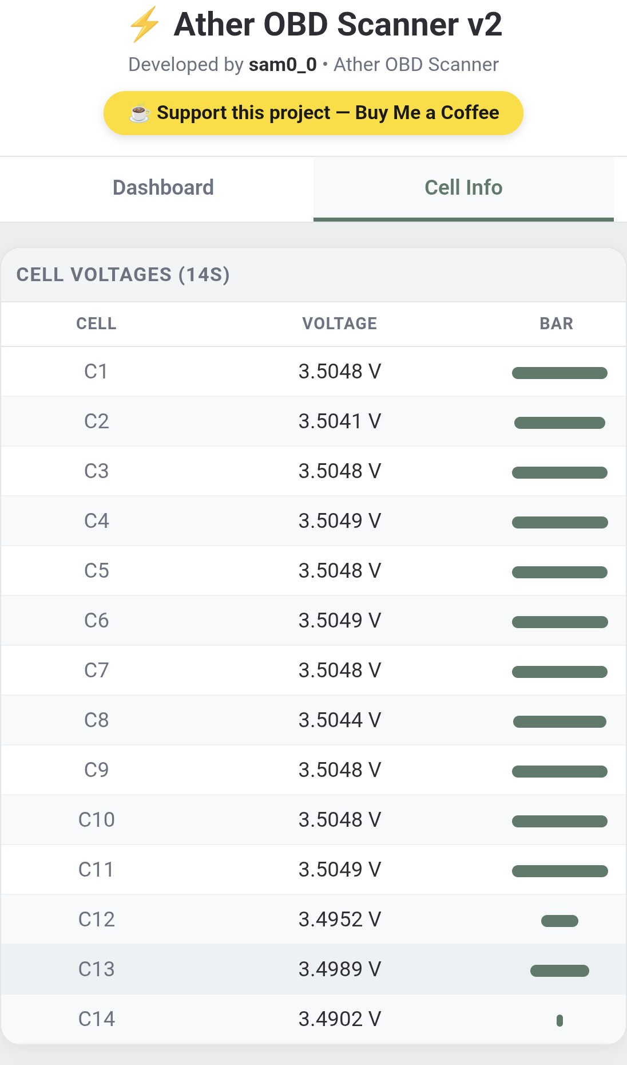Select the C6 cell label

coord(96,621)
